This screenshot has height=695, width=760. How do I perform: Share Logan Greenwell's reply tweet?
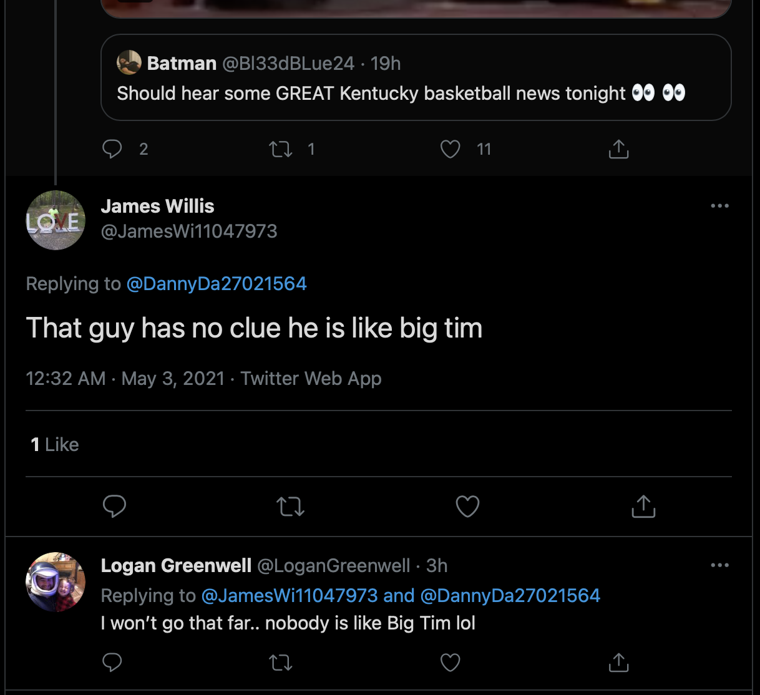[618, 662]
